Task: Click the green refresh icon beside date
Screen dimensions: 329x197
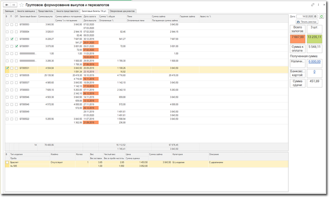Action: point(322,16)
